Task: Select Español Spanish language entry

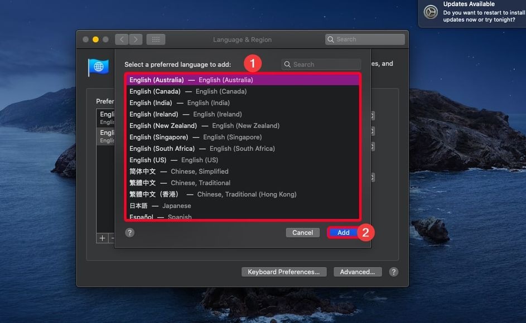Action: [162, 217]
